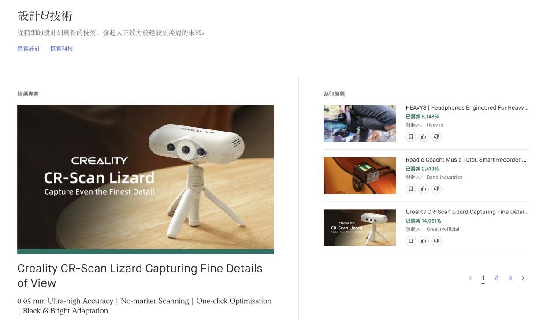Like the Roadie Coach project
The width and height of the screenshot is (558, 320).
pyautogui.click(x=424, y=189)
